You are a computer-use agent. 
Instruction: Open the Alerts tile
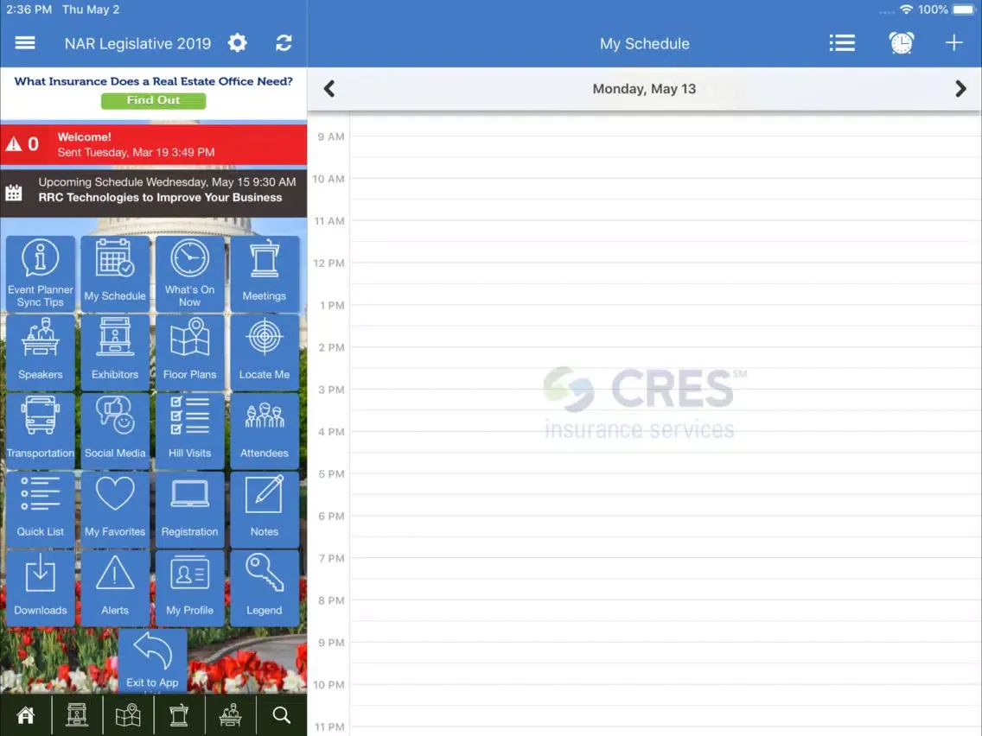pos(115,589)
